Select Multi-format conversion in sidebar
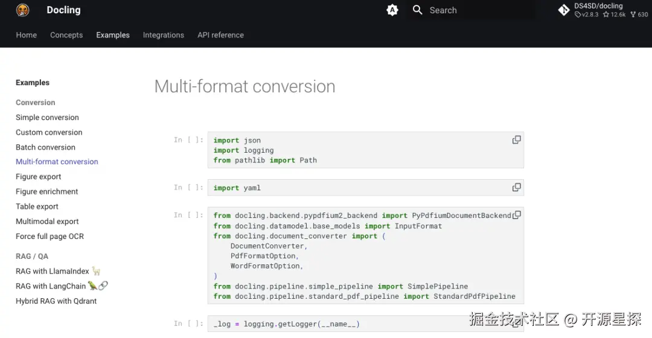Screen dimensions: 652x338 click(x=57, y=162)
